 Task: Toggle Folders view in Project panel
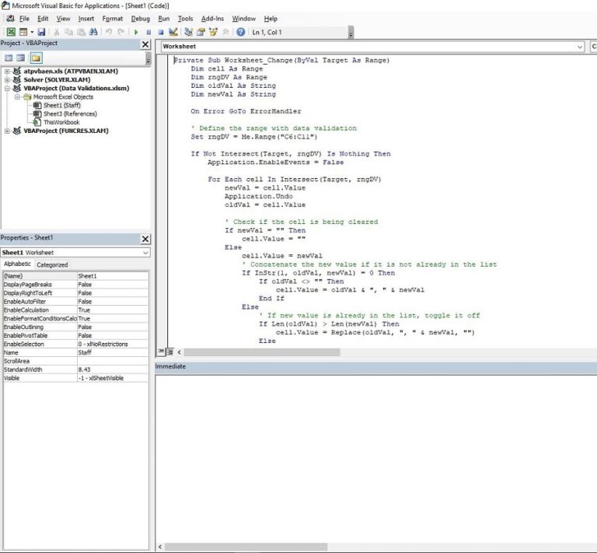pos(36,58)
